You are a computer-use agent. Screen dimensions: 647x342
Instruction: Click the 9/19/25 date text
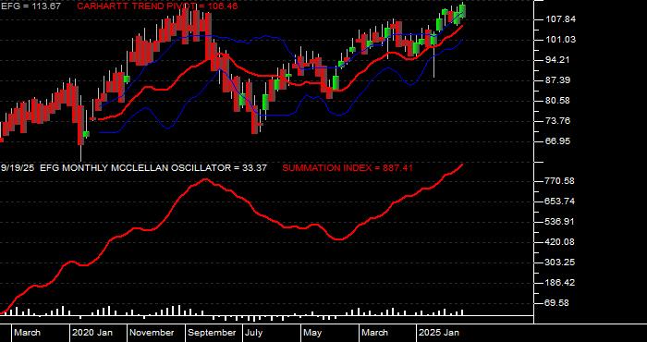[18, 168]
